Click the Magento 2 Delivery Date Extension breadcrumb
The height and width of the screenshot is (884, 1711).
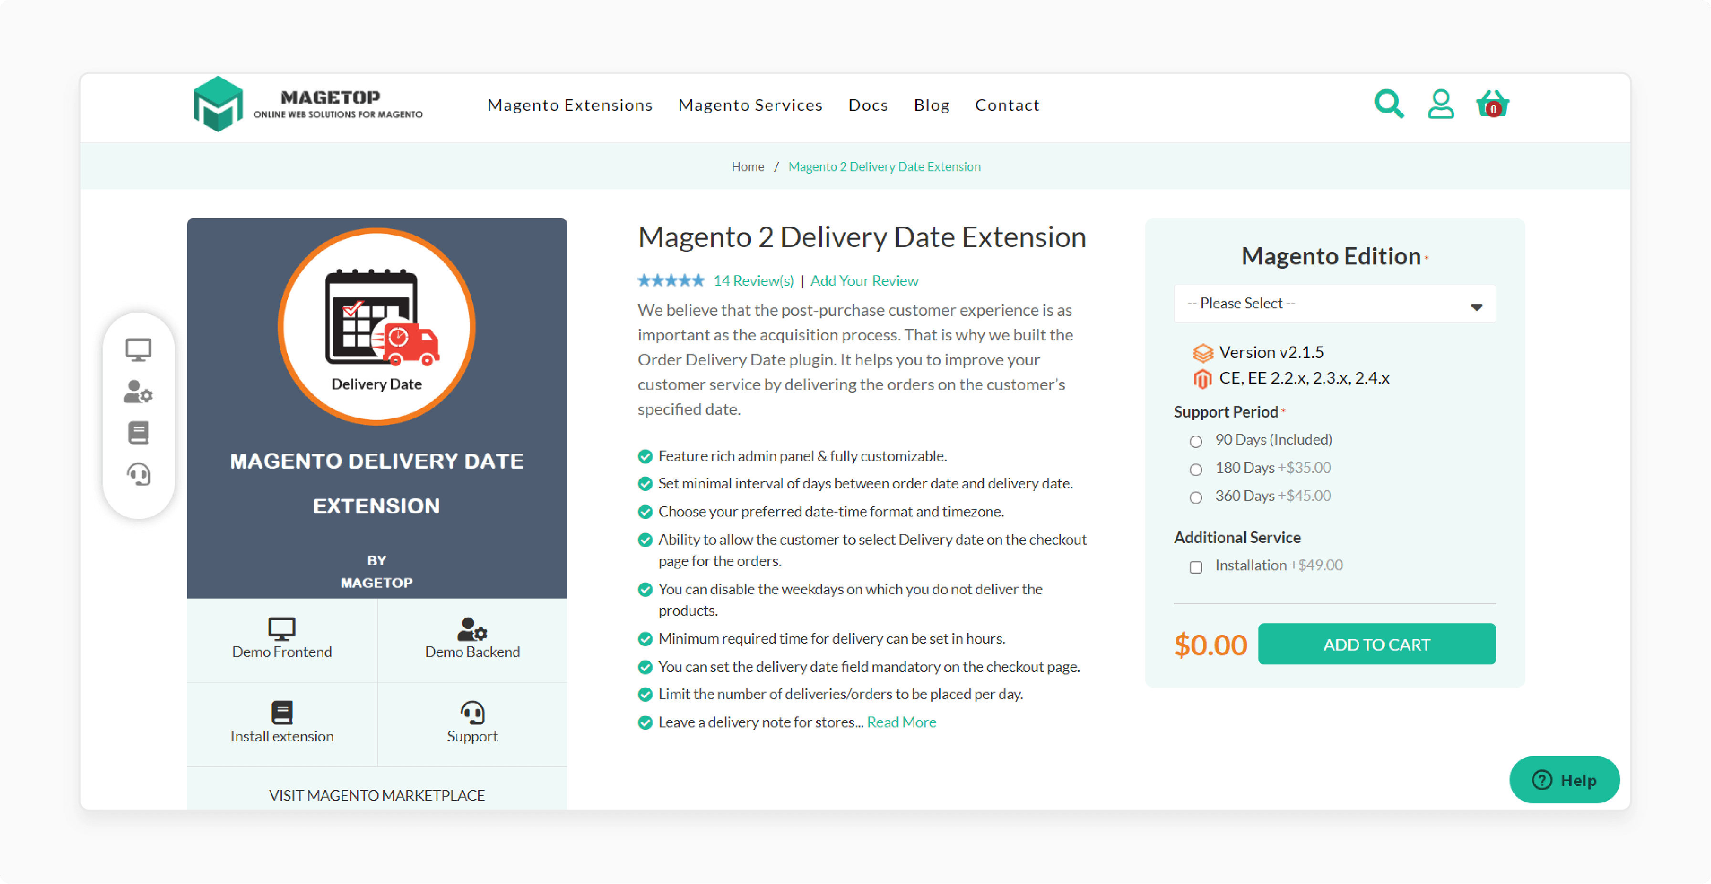884,167
